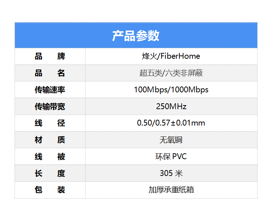Select the 100Mbps/1000Mbps value cell
Screen dimensions: 274x219
pos(171,90)
